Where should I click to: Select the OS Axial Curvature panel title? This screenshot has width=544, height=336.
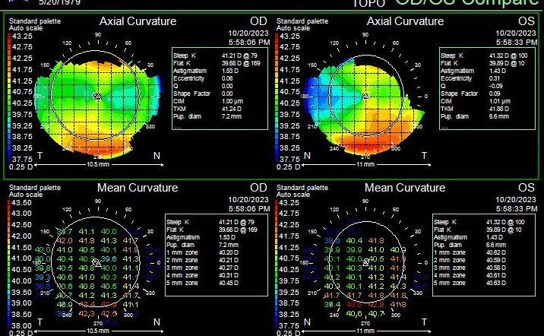(x=405, y=21)
